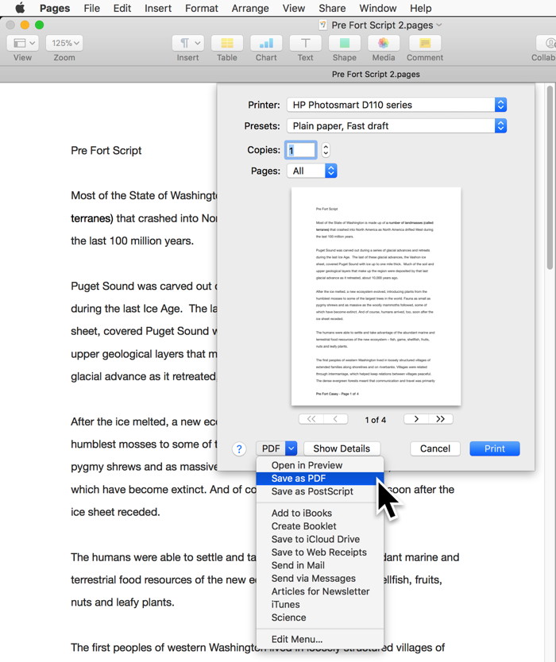Screen dimensions: 556x662
Task: Insert a Text box from the toolbar
Action: [305, 43]
